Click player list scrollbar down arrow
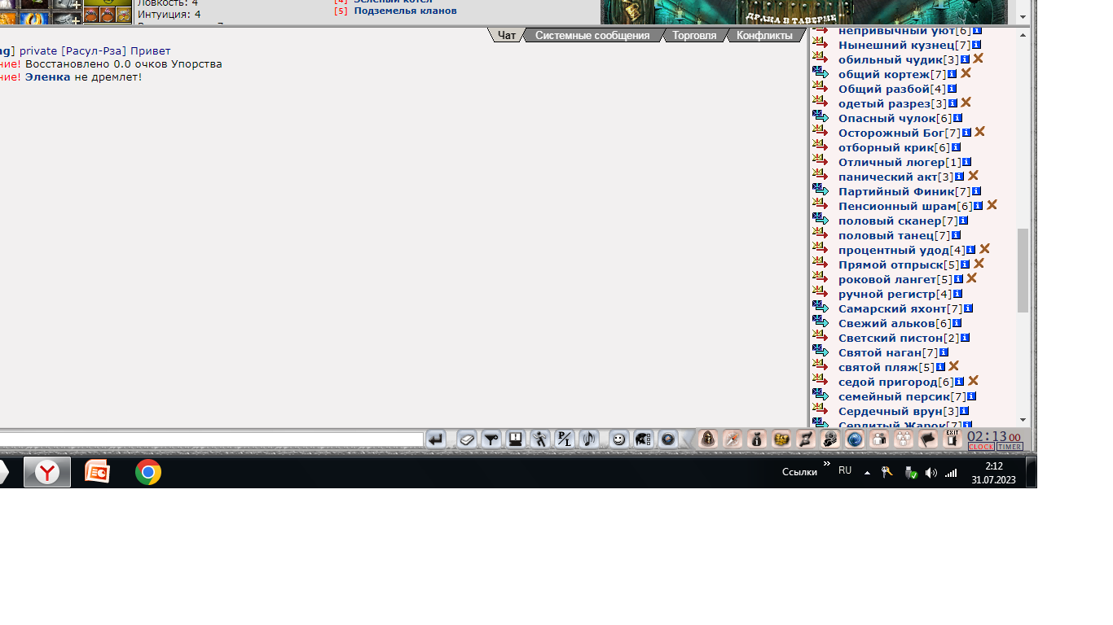 click(1023, 420)
